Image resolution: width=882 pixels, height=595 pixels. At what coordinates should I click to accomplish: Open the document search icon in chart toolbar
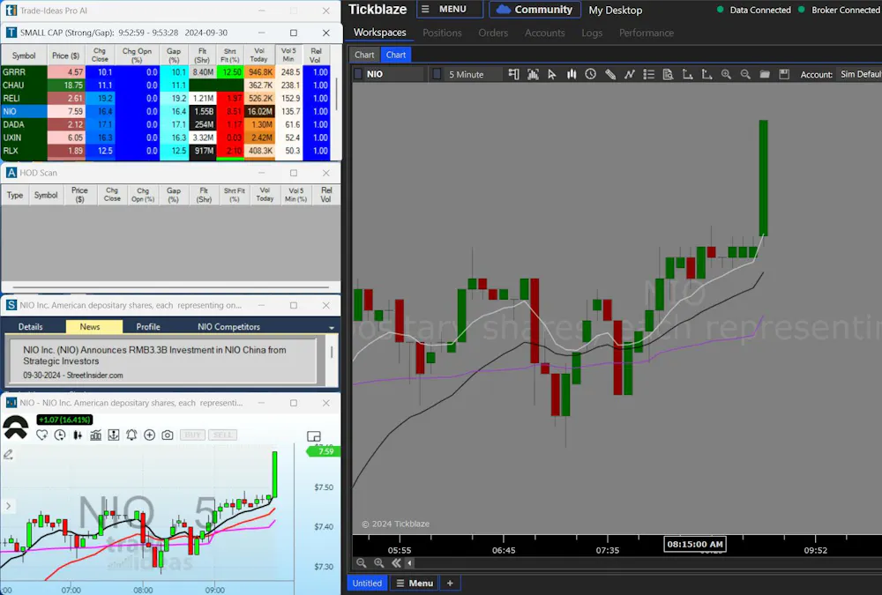[668, 74]
